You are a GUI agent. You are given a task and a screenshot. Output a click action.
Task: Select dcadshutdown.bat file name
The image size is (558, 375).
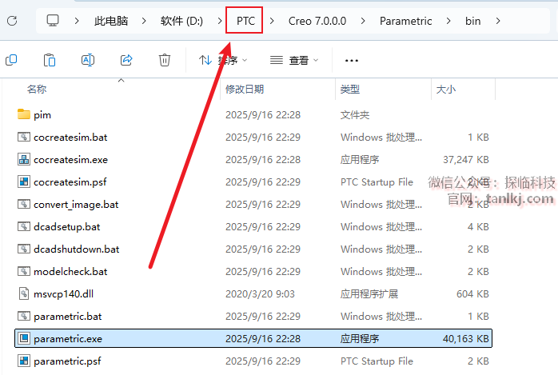click(x=77, y=249)
